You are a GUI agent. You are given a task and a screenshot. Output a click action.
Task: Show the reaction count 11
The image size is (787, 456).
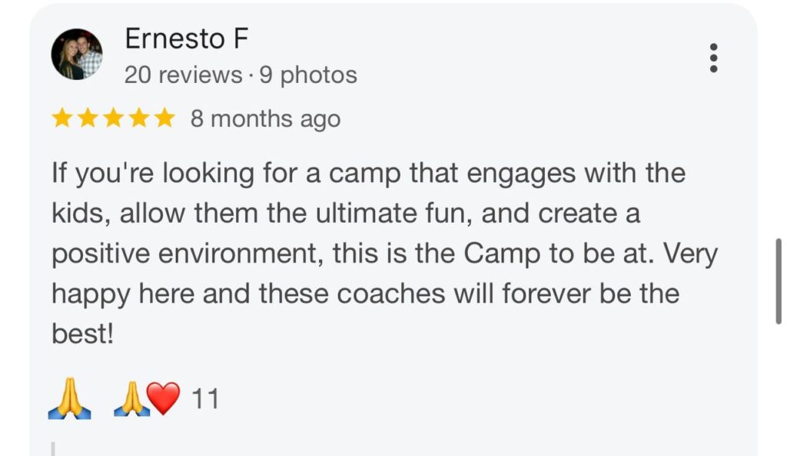tap(205, 399)
